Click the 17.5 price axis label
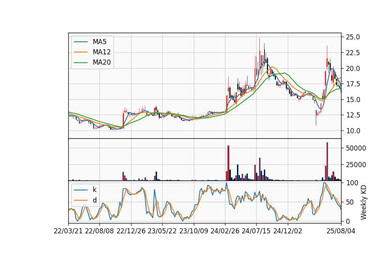The image size is (379, 272). (x=353, y=84)
